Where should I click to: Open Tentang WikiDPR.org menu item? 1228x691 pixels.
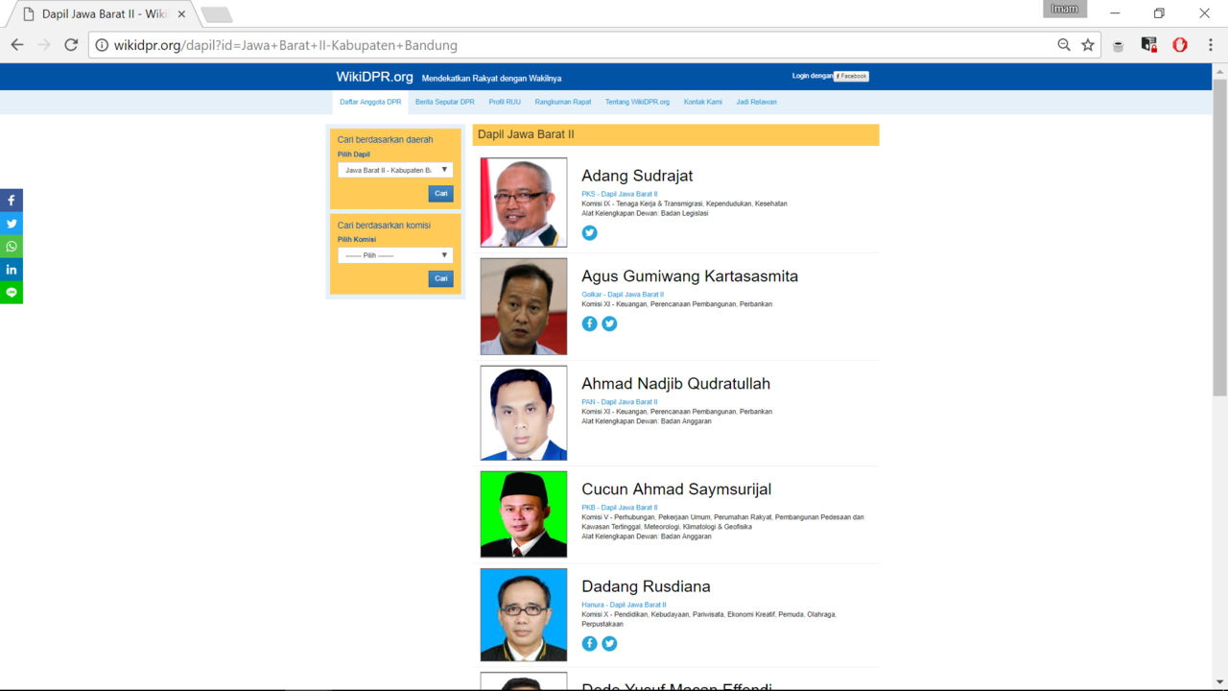point(638,102)
